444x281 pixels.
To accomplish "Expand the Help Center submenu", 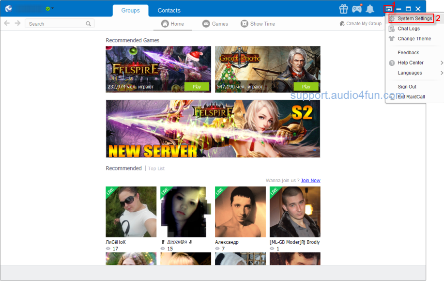I will pyautogui.click(x=414, y=62).
